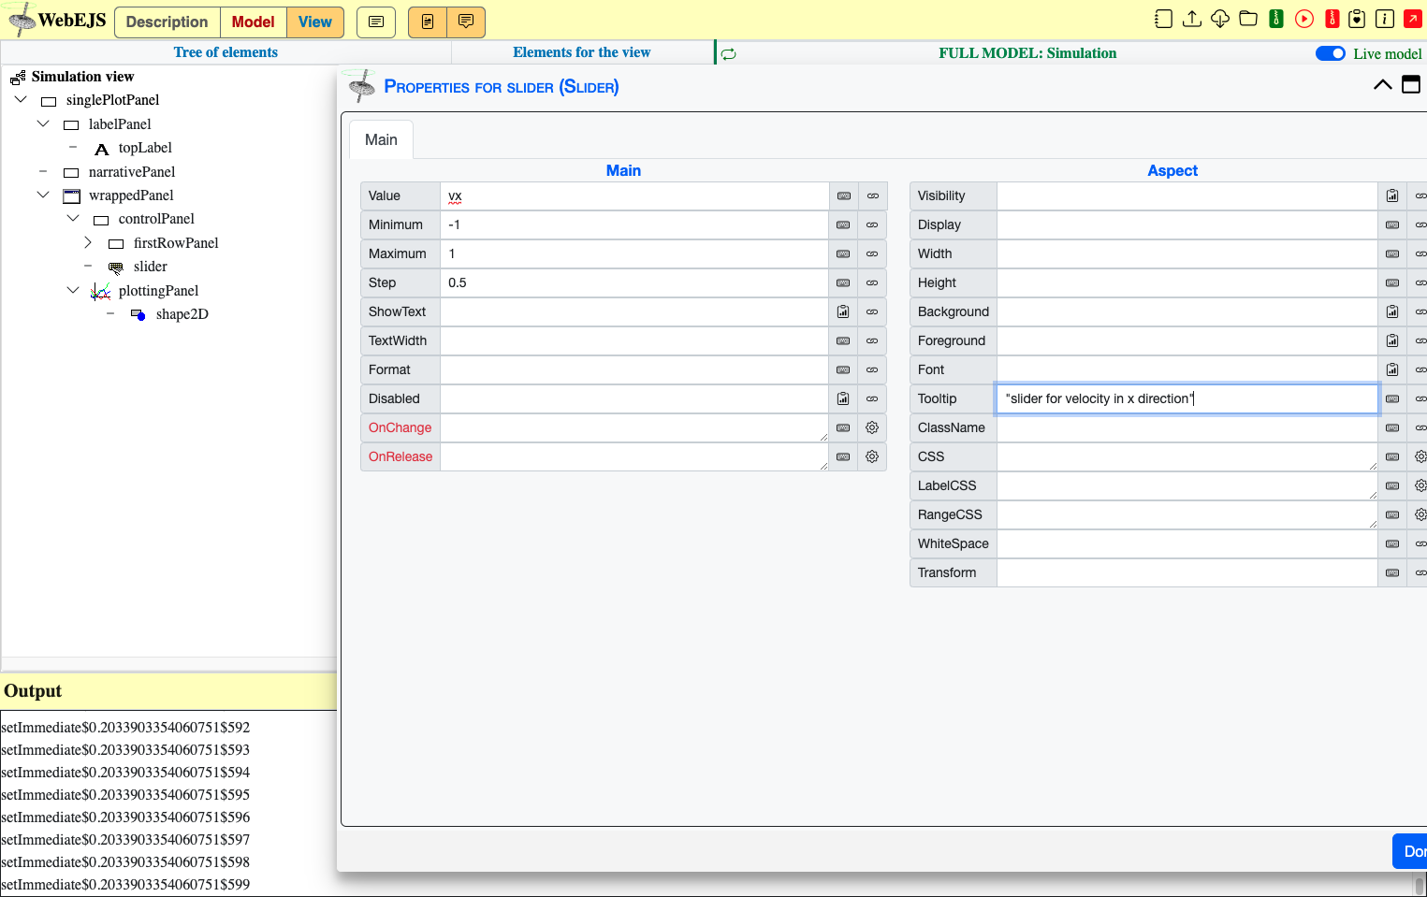Click the red arrow icon at top right
Image resolution: width=1427 pixels, height=897 pixels.
point(1413,19)
